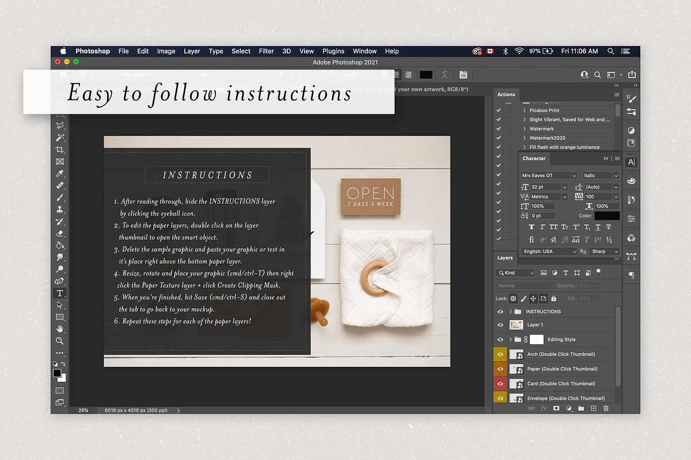The image size is (691, 460).
Task: Apply All Caps text style
Action: 553,227
